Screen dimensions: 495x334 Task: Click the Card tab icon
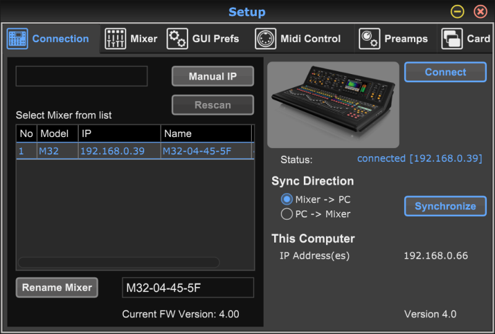click(x=452, y=39)
